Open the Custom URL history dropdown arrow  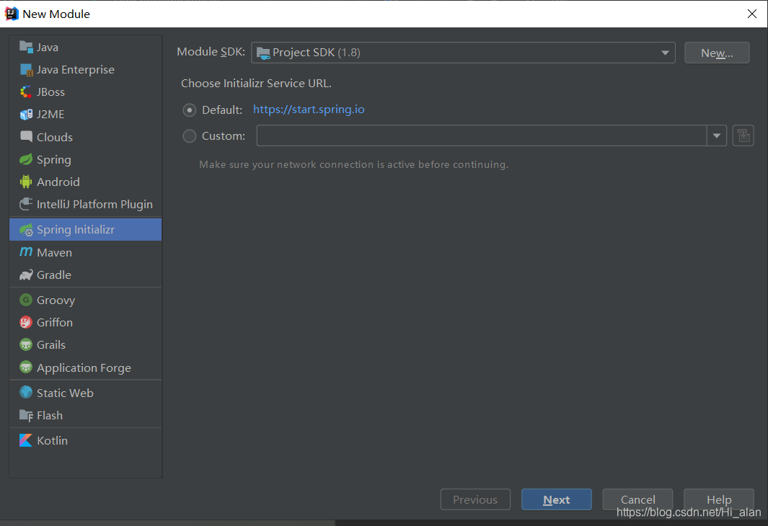point(717,135)
